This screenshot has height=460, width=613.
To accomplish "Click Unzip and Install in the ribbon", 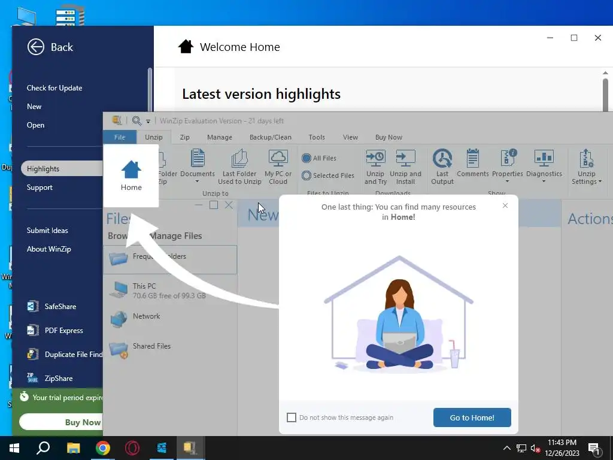I will pos(405,167).
